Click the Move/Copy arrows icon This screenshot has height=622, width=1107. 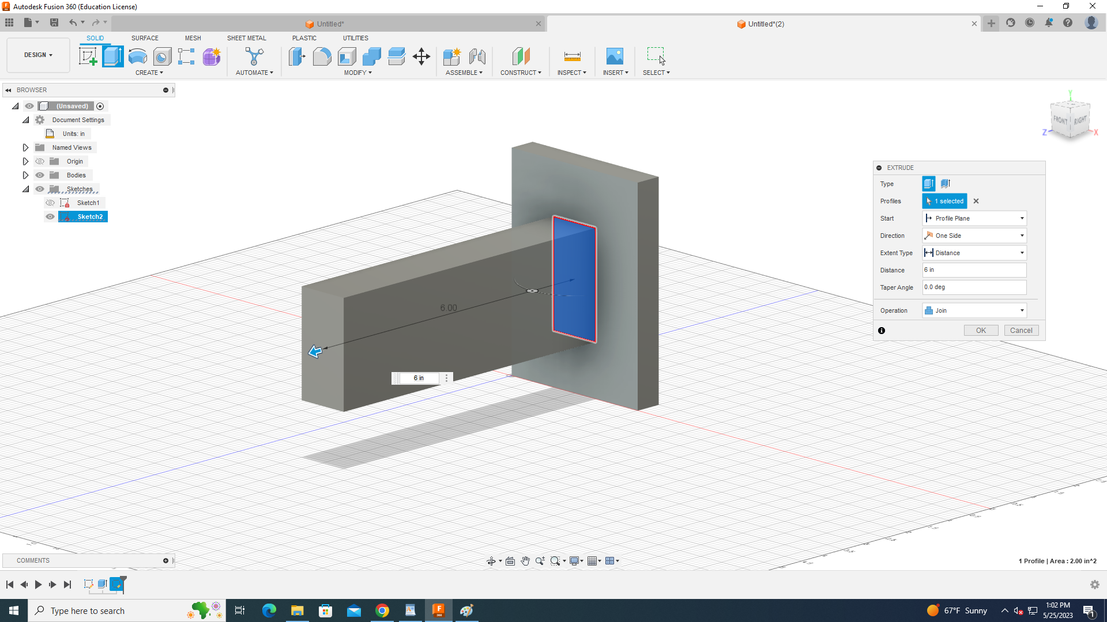tap(421, 56)
